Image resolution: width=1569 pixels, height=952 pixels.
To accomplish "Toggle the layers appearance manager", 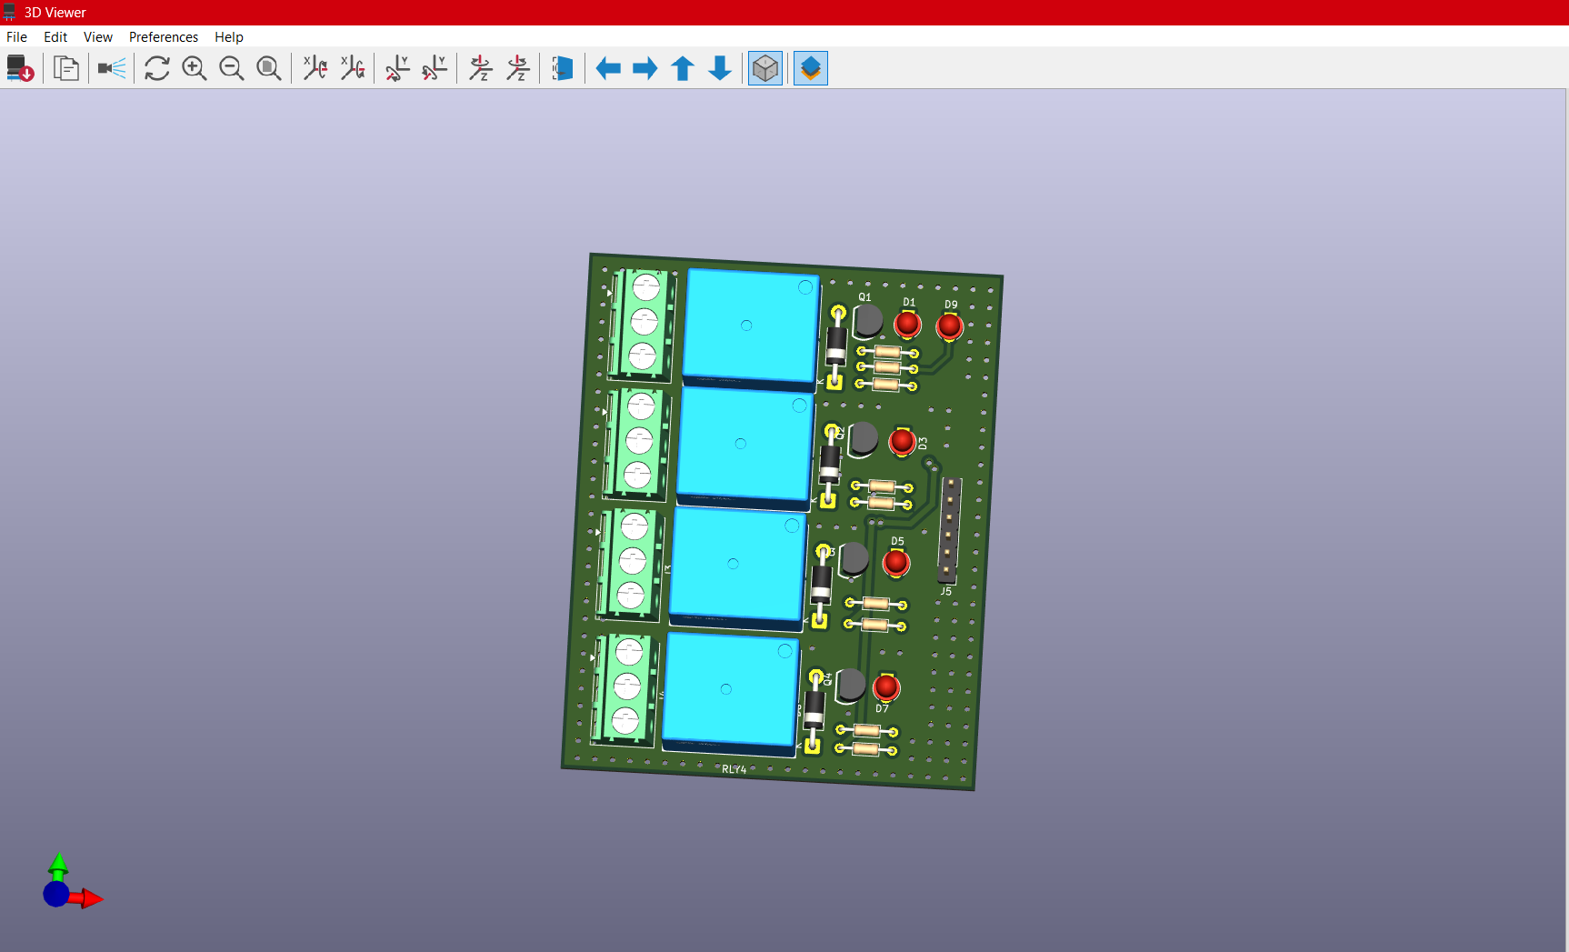I will [811, 68].
